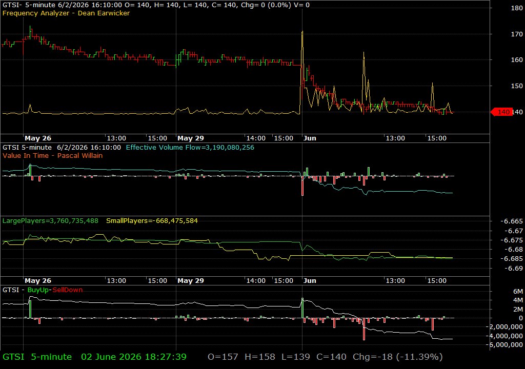Click 'Effective Volume Flow=3,190,080,256' readout
This screenshot has width=525, height=369.
coord(190,148)
